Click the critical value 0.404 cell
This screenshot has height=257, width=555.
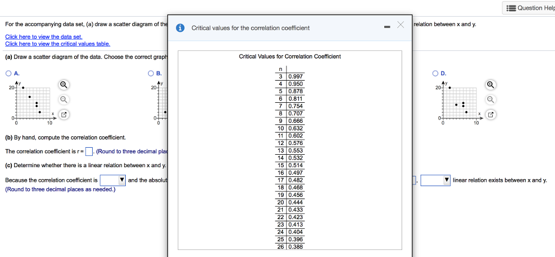click(x=295, y=232)
